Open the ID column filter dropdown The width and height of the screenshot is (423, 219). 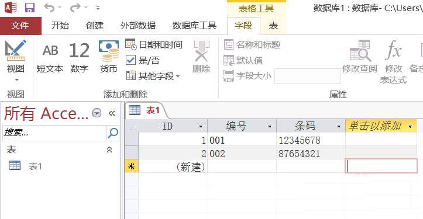tap(201, 127)
